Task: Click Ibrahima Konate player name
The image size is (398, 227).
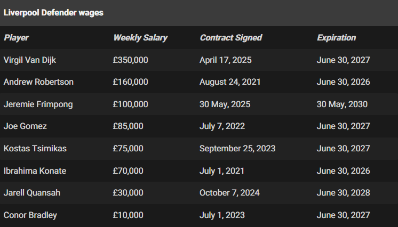Action: [x=35, y=171]
